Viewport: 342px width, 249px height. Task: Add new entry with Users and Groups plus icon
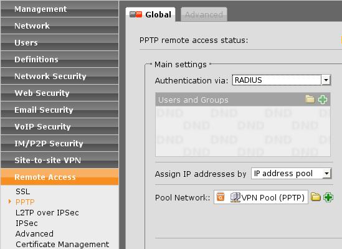(323, 100)
